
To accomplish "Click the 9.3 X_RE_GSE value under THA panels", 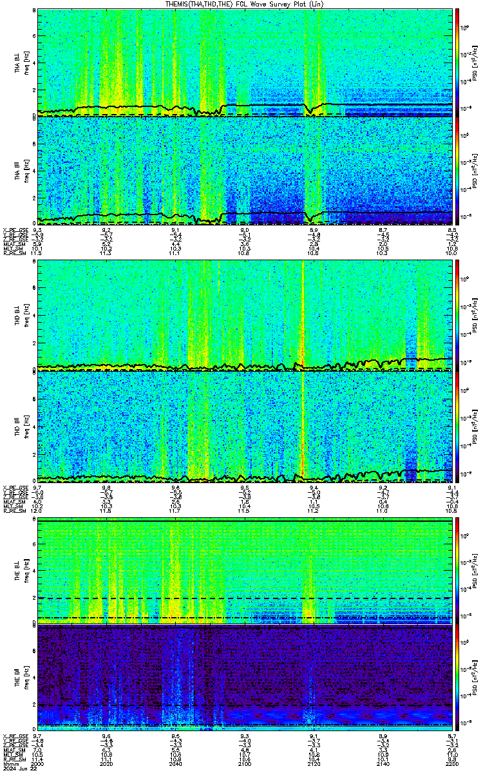I will (x=37, y=230).
